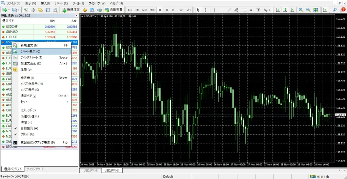Click the text label 'A' tool
The image size is (347, 179).
(x=251, y=10)
